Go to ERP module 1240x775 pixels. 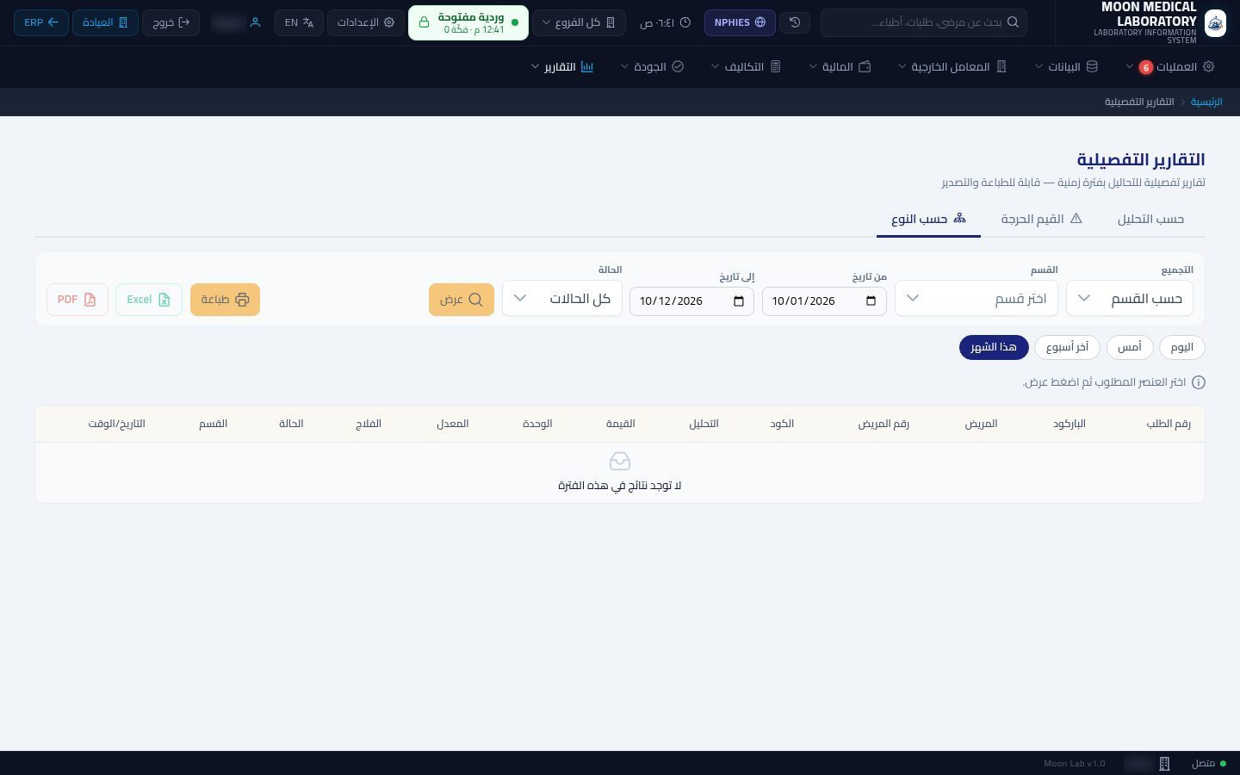pyautogui.click(x=41, y=22)
